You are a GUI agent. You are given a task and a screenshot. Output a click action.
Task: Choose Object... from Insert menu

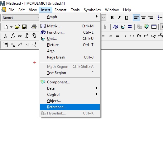[70, 101]
